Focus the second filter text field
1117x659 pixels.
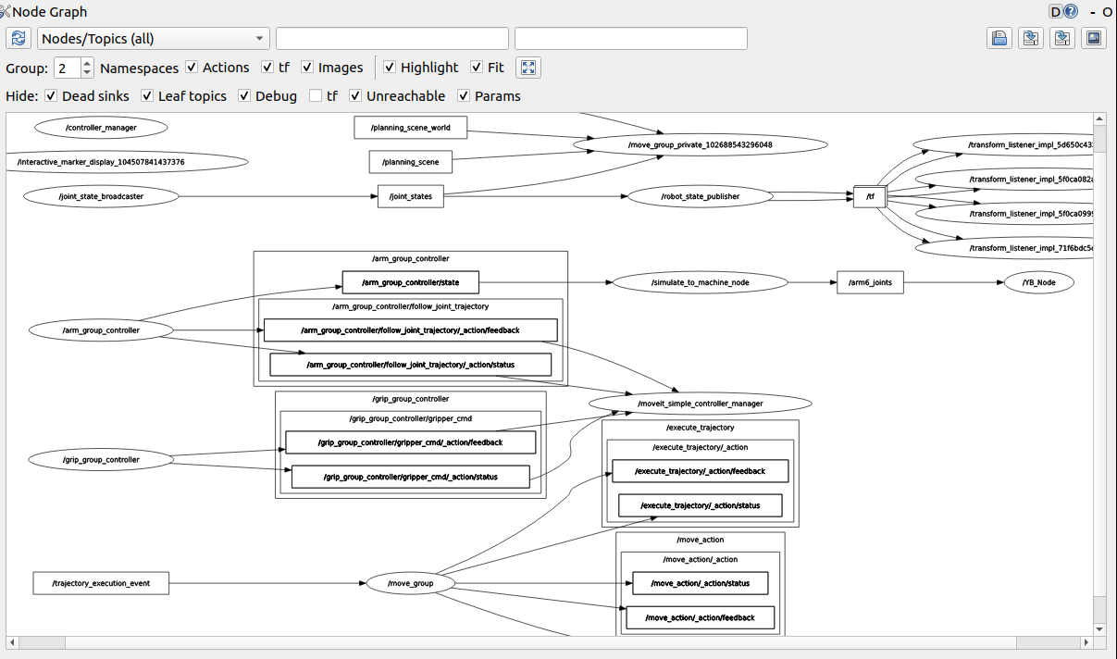pos(631,38)
